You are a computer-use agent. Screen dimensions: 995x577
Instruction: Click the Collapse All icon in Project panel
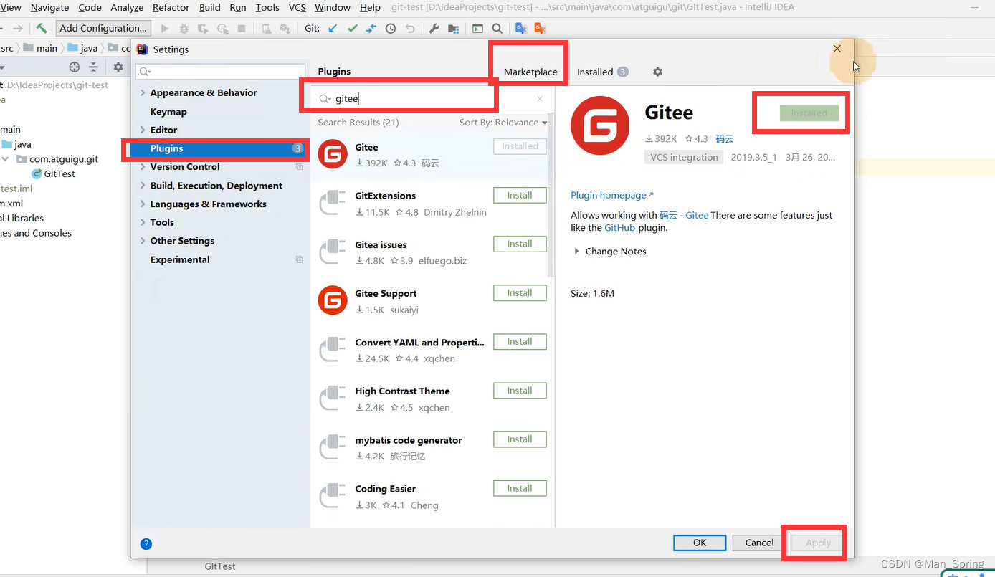pos(93,67)
